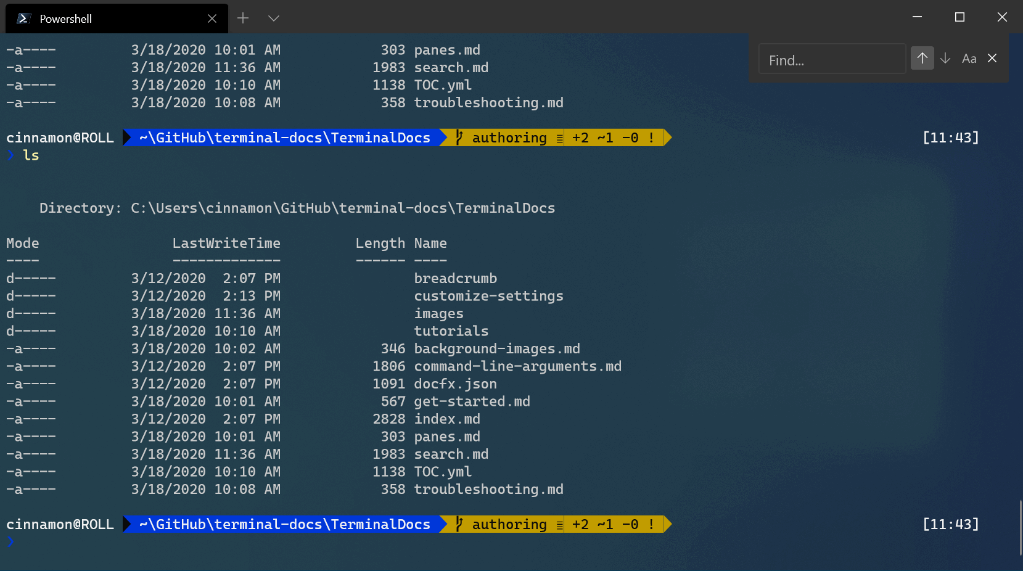Click the ls command text in the terminal
The height and width of the screenshot is (571, 1023).
pyautogui.click(x=31, y=155)
